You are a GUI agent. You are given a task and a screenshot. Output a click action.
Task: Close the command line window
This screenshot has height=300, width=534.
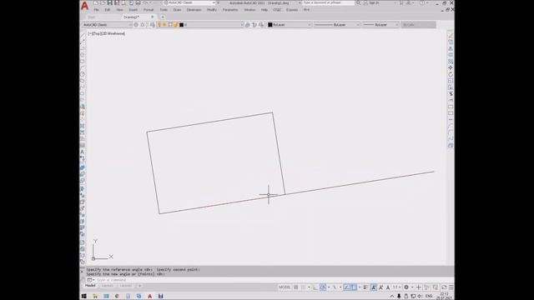(x=82, y=272)
